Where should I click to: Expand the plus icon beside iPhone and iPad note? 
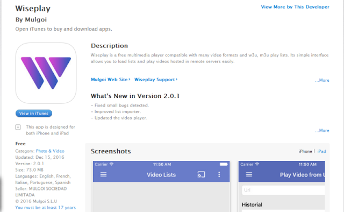(18, 127)
